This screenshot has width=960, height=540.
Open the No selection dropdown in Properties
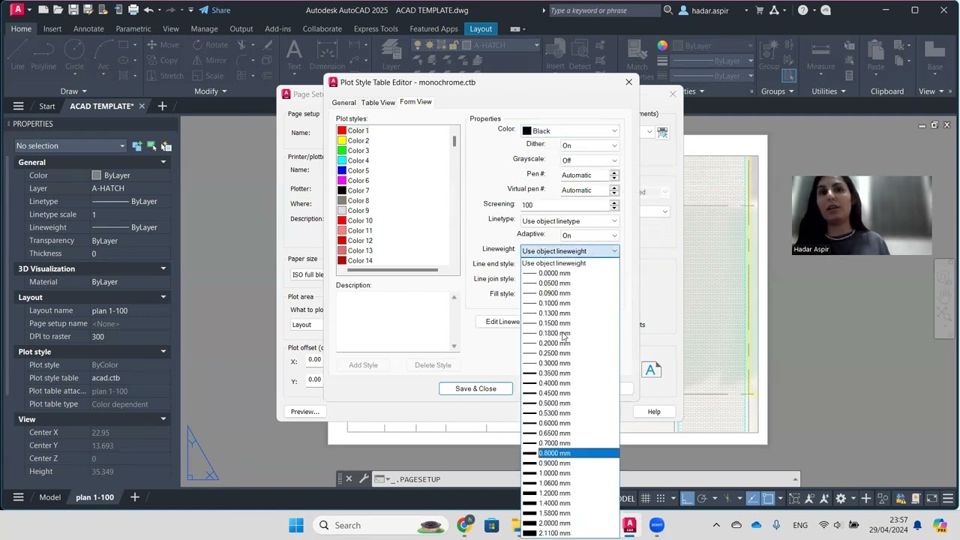70,146
